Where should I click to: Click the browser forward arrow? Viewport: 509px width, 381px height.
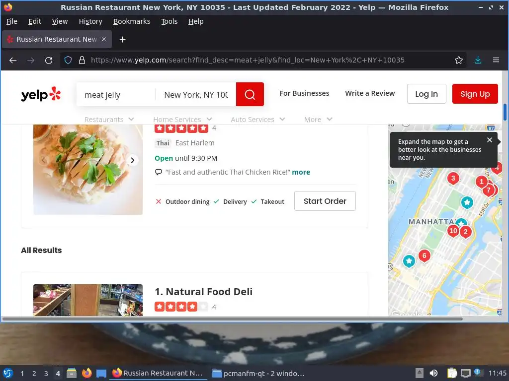(x=31, y=60)
